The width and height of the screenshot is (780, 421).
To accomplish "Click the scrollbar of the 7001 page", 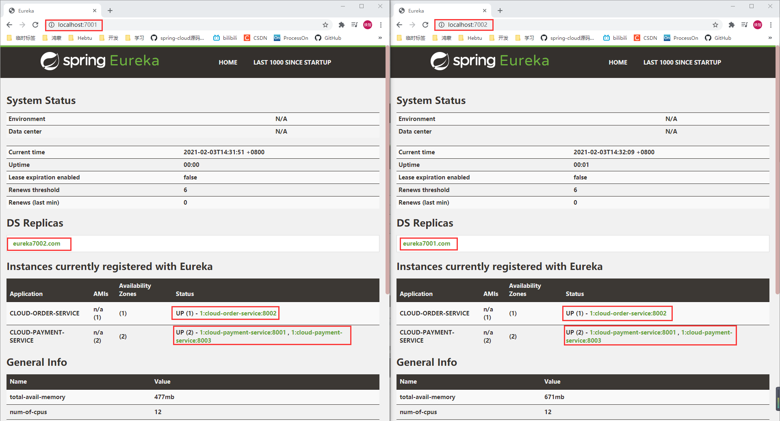I will click(x=388, y=171).
